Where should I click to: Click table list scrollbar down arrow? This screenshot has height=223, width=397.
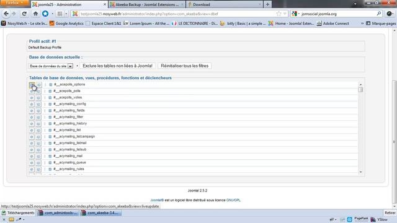(360, 172)
